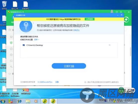Screen dimensions: 138x104
Task: Click the round plus icon in 360安全卫士
Action: pyautogui.click(x=126, y=19)
